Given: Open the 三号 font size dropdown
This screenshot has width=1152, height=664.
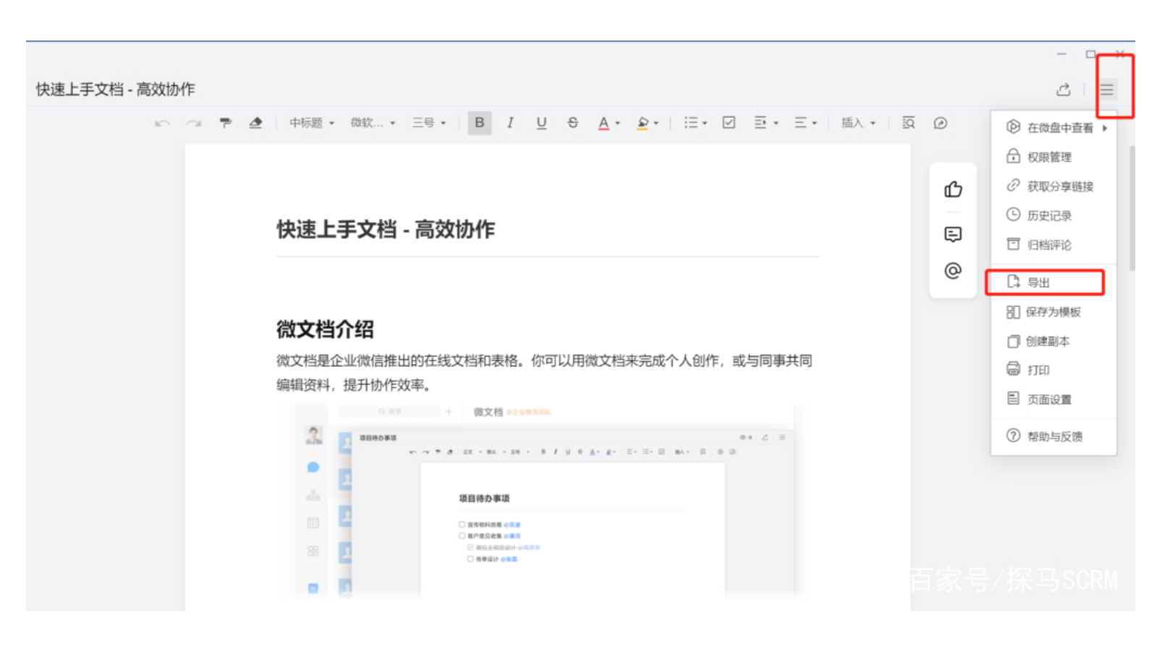Looking at the screenshot, I should 429,123.
